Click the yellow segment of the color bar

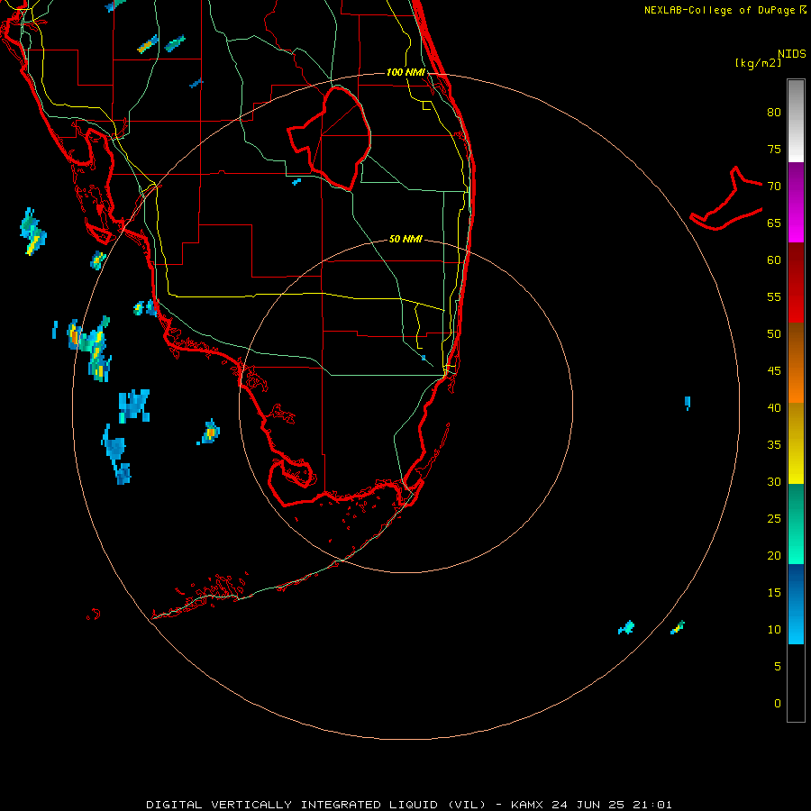[x=796, y=443]
